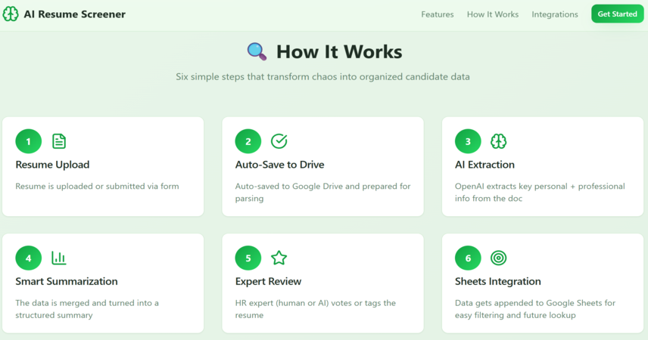Go to How It Works nav item

493,14
